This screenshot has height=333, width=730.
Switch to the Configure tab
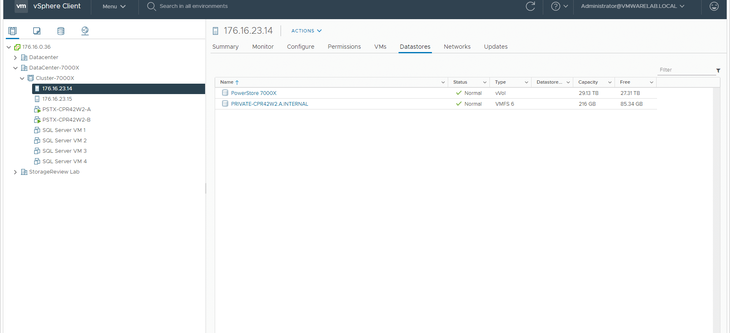(301, 47)
